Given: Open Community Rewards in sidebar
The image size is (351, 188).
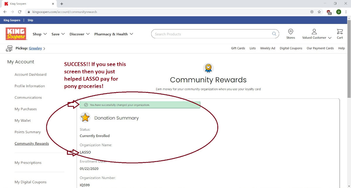Looking at the screenshot, I should (32, 144).
